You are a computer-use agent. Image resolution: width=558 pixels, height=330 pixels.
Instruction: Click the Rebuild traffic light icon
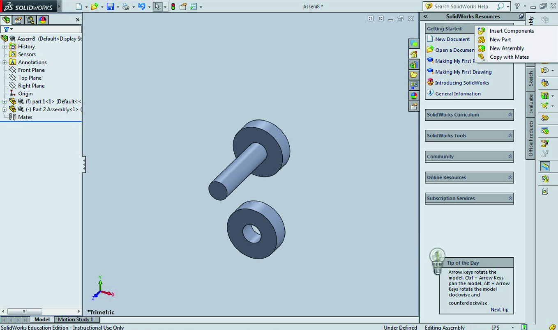(x=173, y=7)
